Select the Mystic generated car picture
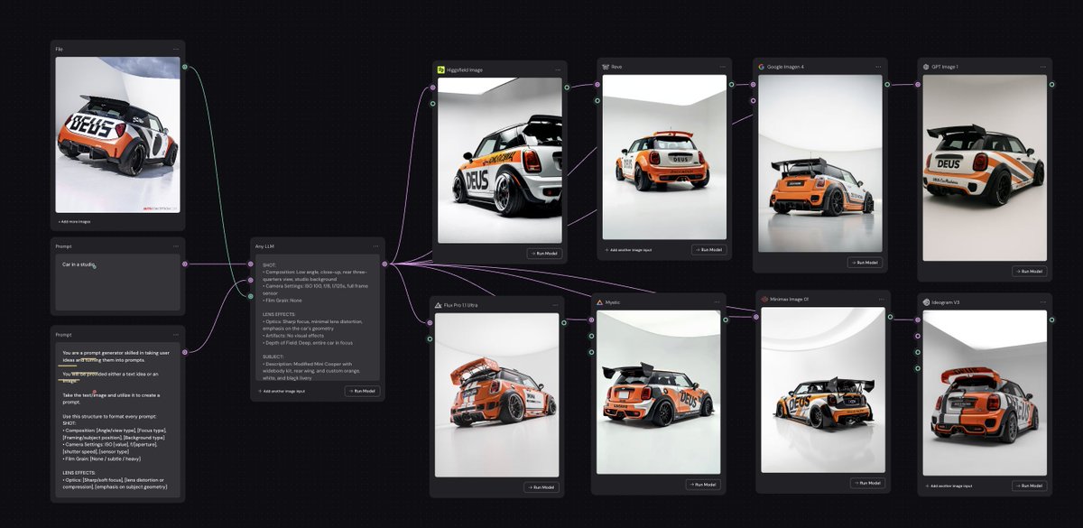The image size is (1083, 528). [x=659, y=393]
